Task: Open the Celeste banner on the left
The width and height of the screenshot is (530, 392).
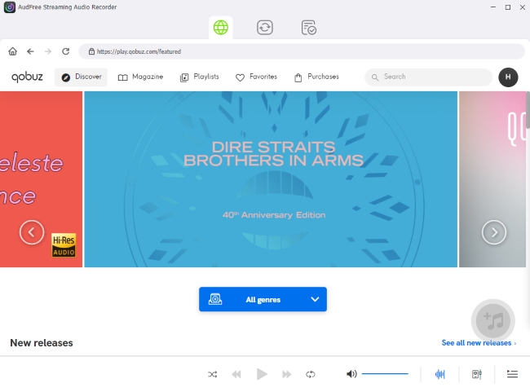Action: pyautogui.click(x=41, y=179)
